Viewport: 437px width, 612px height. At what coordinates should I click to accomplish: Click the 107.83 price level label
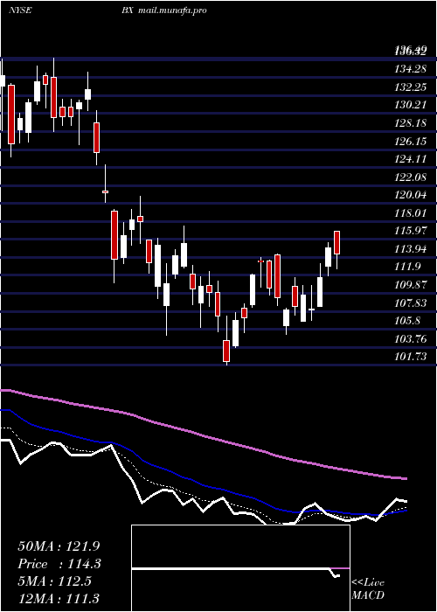(411, 303)
